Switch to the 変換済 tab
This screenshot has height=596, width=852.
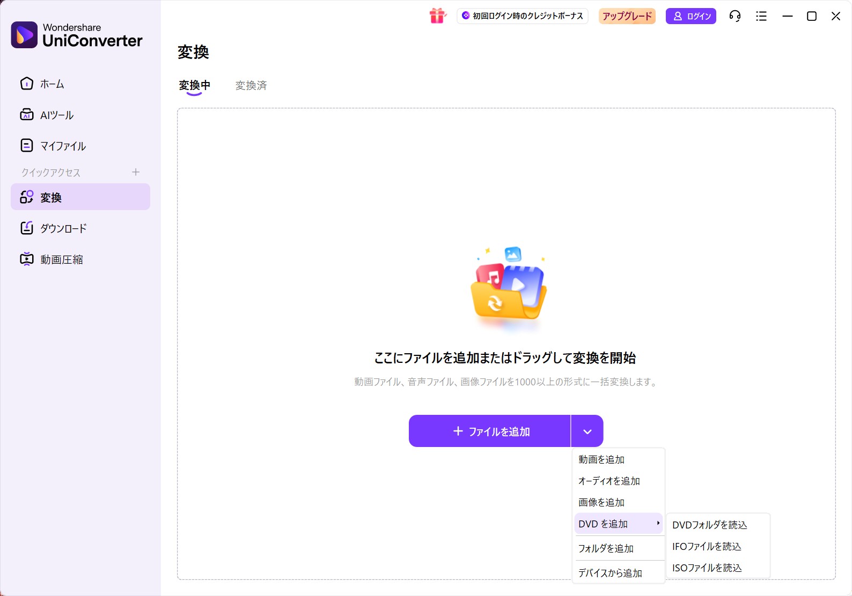251,85
